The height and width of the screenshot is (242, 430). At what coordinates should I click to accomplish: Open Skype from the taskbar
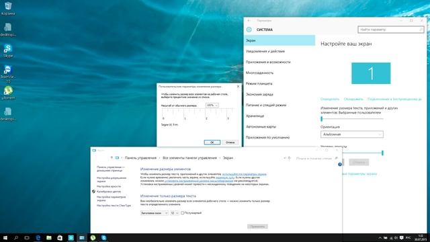coord(104,238)
